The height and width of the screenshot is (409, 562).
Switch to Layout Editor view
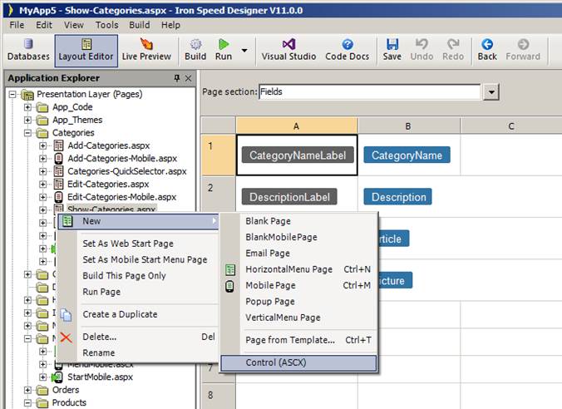[x=86, y=51]
